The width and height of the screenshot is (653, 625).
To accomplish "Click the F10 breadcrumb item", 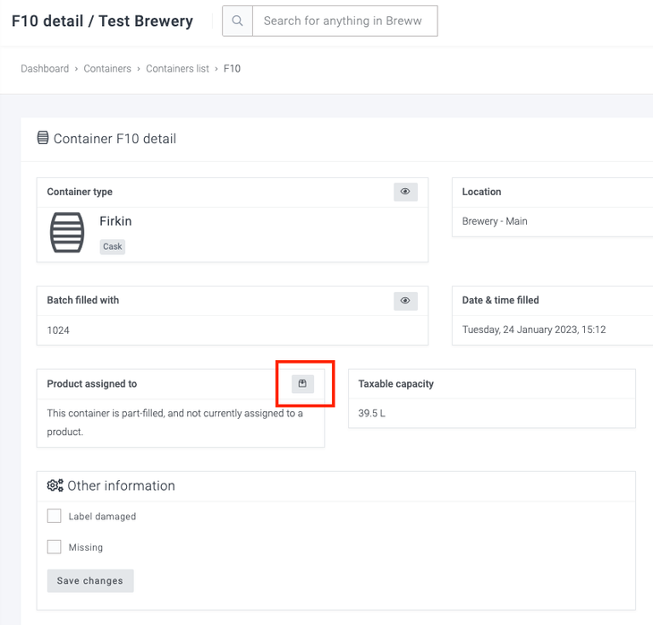I will [232, 69].
